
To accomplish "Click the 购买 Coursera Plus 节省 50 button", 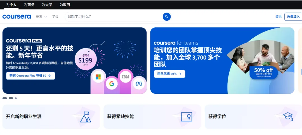I will pos(30,76).
